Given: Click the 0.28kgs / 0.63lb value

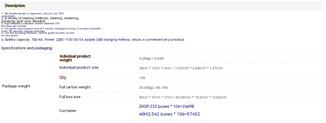Looking at the screenshot, I should coord(151,59).
